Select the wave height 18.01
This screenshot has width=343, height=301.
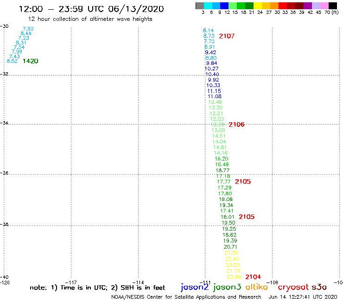(227, 217)
